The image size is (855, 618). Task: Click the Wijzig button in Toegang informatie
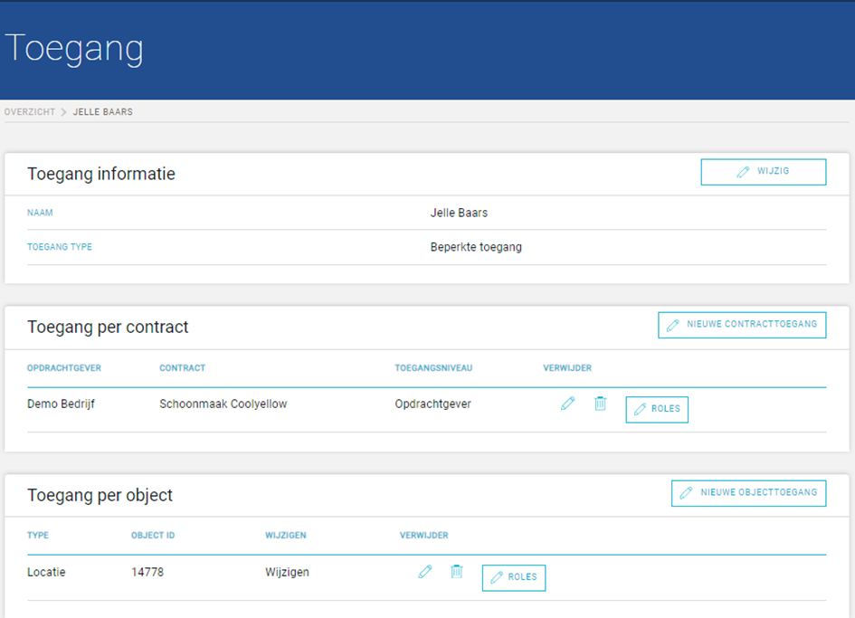[x=764, y=172]
